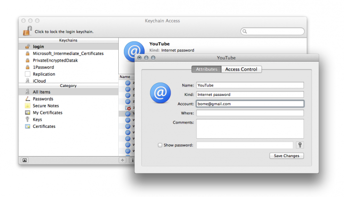Click the Kind field showing Internet password
Viewport: 344px width, 197px height.
250,95
